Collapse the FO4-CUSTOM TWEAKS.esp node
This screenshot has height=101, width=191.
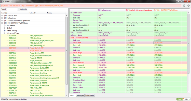pyautogui.click(x=2, y=23)
